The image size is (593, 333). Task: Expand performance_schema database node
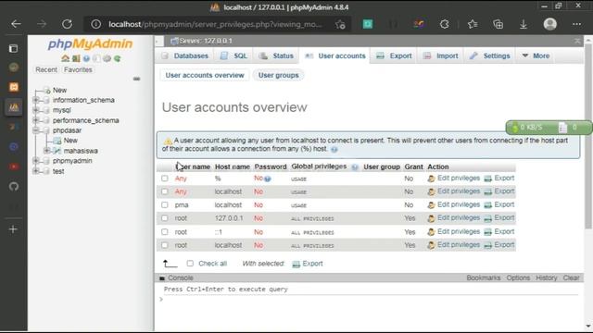pyautogui.click(x=36, y=120)
